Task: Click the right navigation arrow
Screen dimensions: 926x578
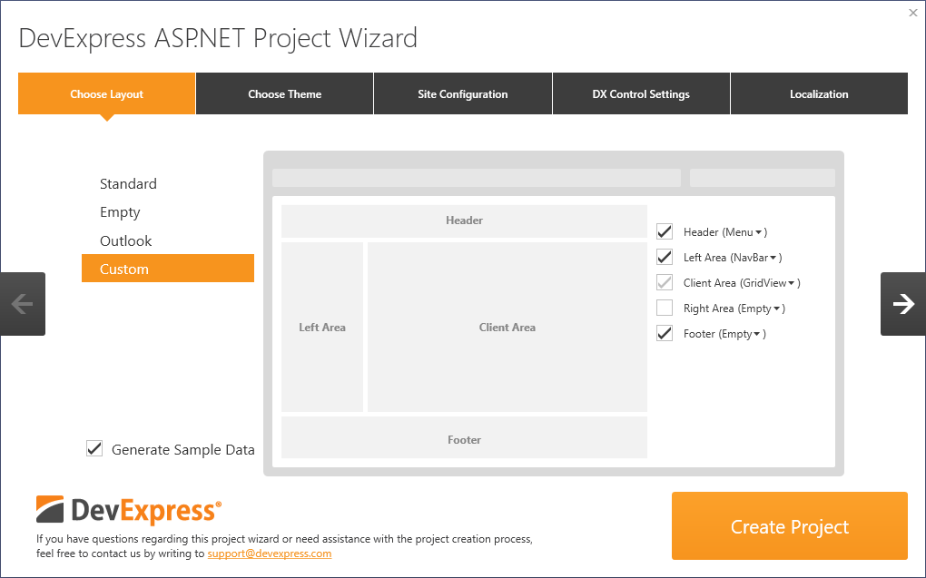Action: click(x=901, y=303)
